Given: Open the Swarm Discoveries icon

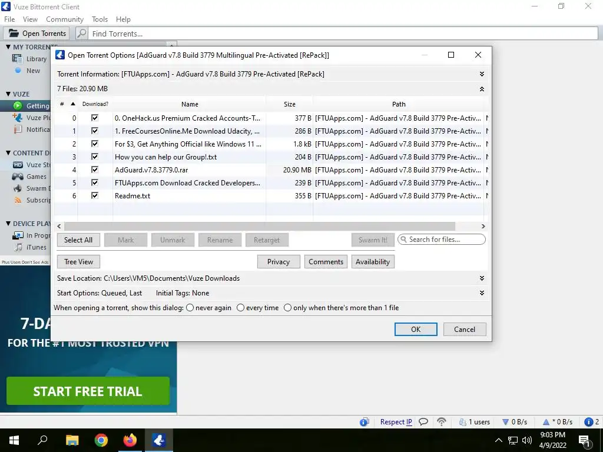Looking at the screenshot, I should coord(18,188).
